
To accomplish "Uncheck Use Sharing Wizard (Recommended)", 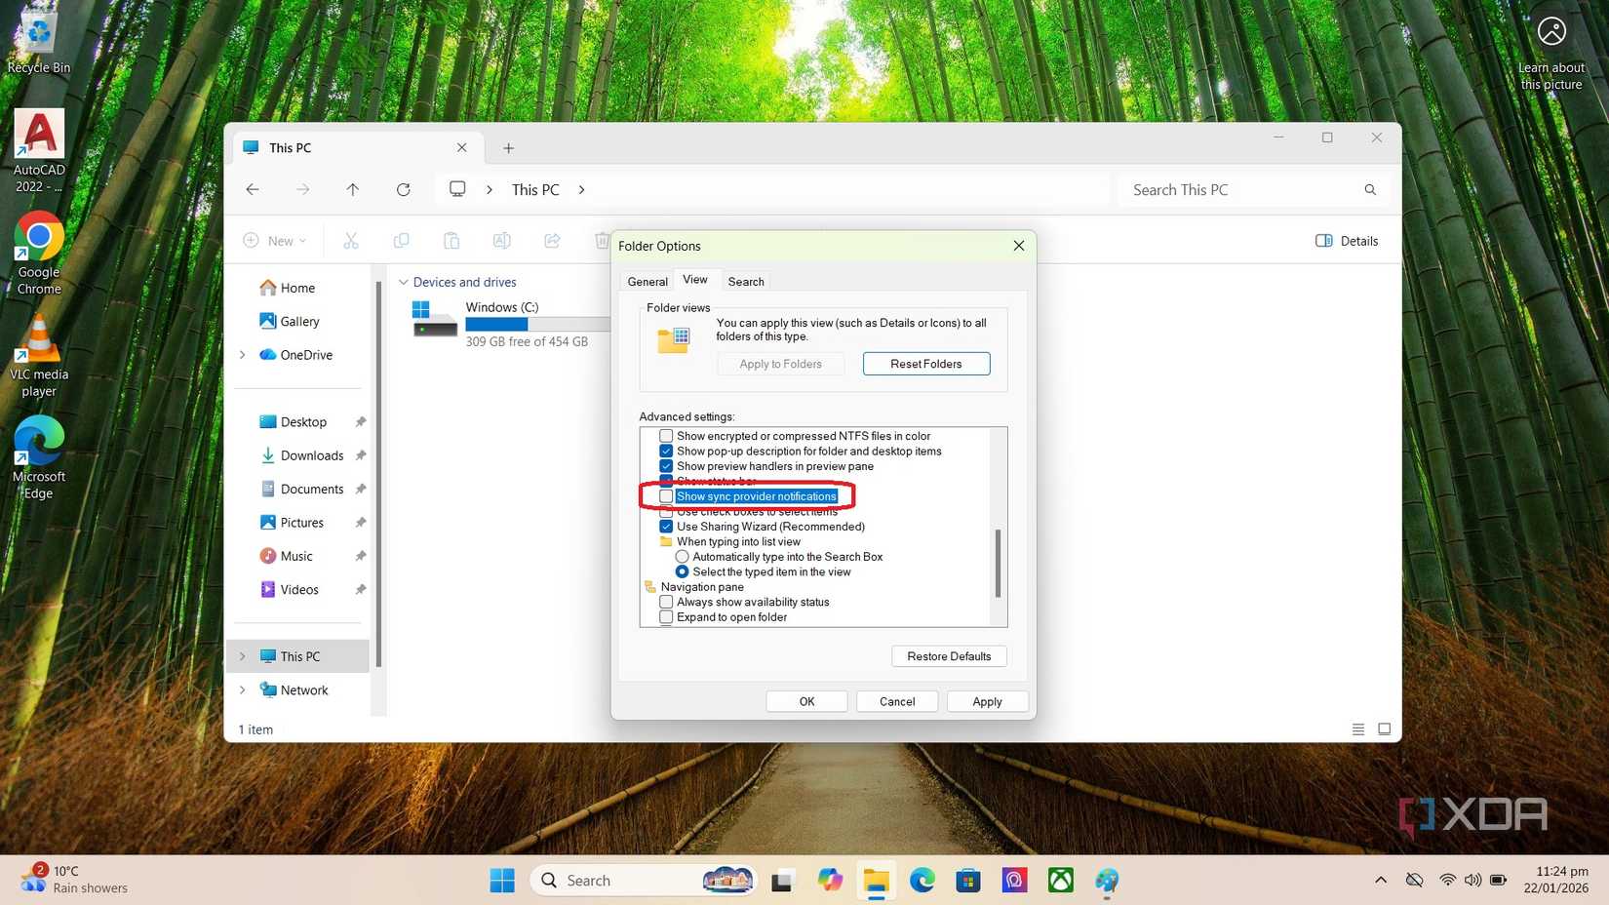I will point(666,527).
